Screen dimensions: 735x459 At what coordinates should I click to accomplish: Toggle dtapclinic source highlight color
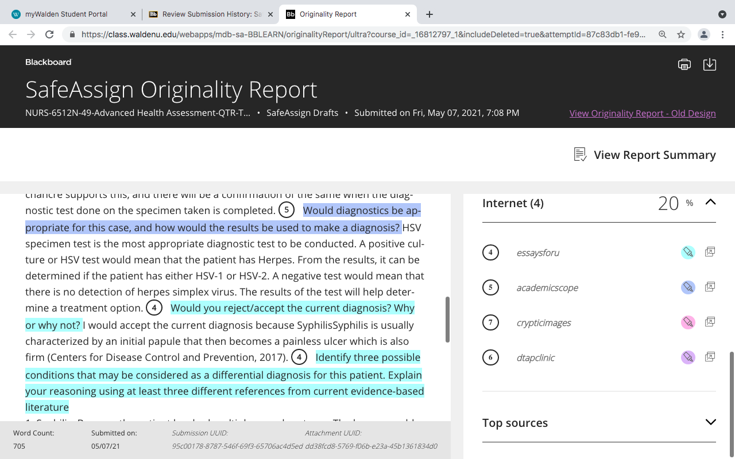tap(688, 357)
